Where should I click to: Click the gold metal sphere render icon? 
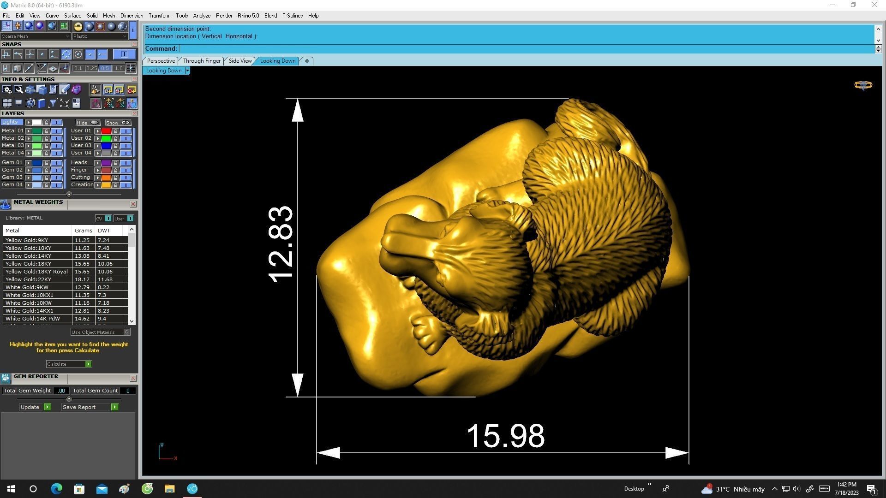click(78, 26)
